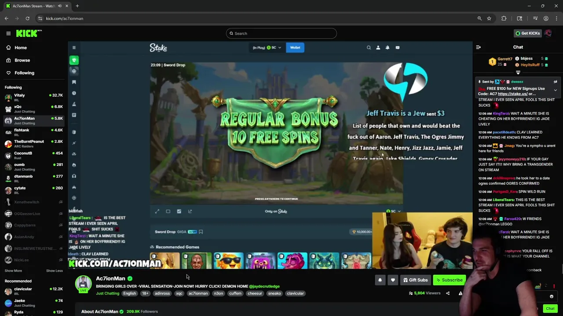Send message with Chat button

point(550,309)
